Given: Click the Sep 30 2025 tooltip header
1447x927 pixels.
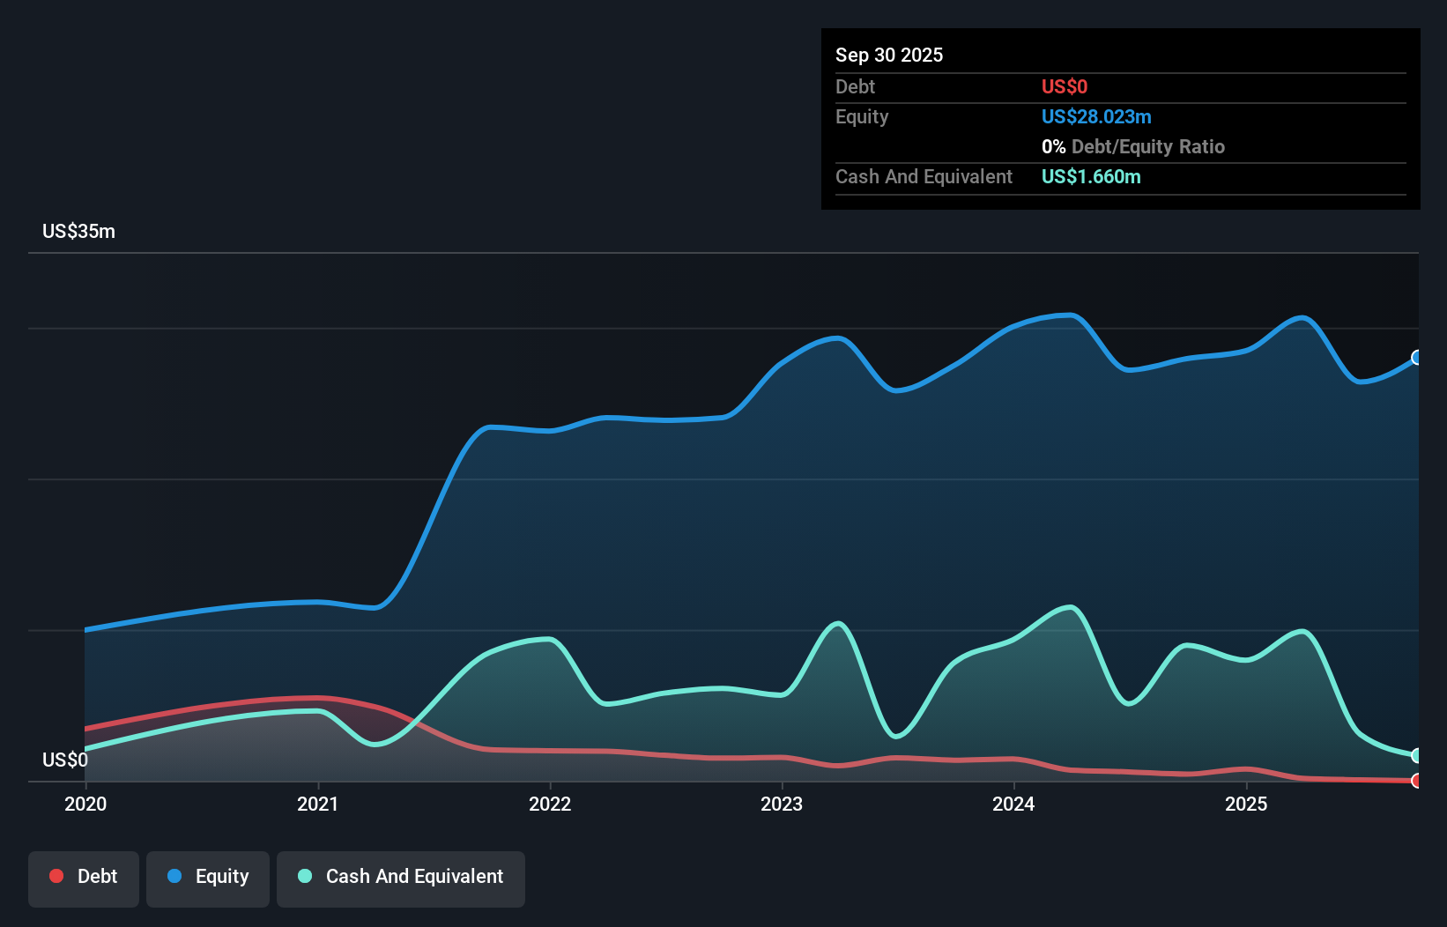Looking at the screenshot, I should click(x=889, y=55).
